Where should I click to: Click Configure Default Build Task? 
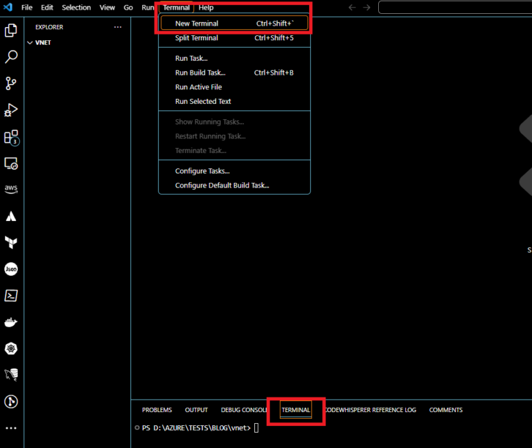(222, 186)
